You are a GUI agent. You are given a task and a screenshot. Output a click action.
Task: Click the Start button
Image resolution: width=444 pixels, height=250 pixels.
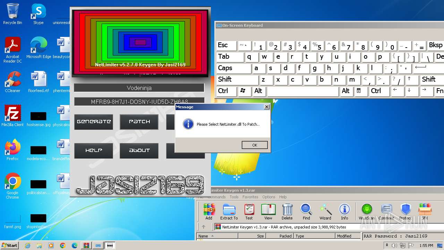10,245
